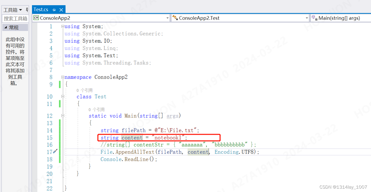
Task: Collapse the using directives block at line 1
Action: click(62, 26)
